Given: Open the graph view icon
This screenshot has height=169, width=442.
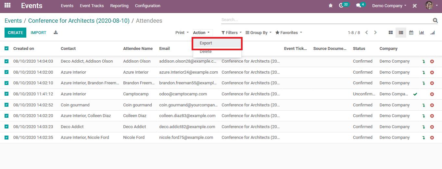Looking at the screenshot, I should (x=422, y=32).
